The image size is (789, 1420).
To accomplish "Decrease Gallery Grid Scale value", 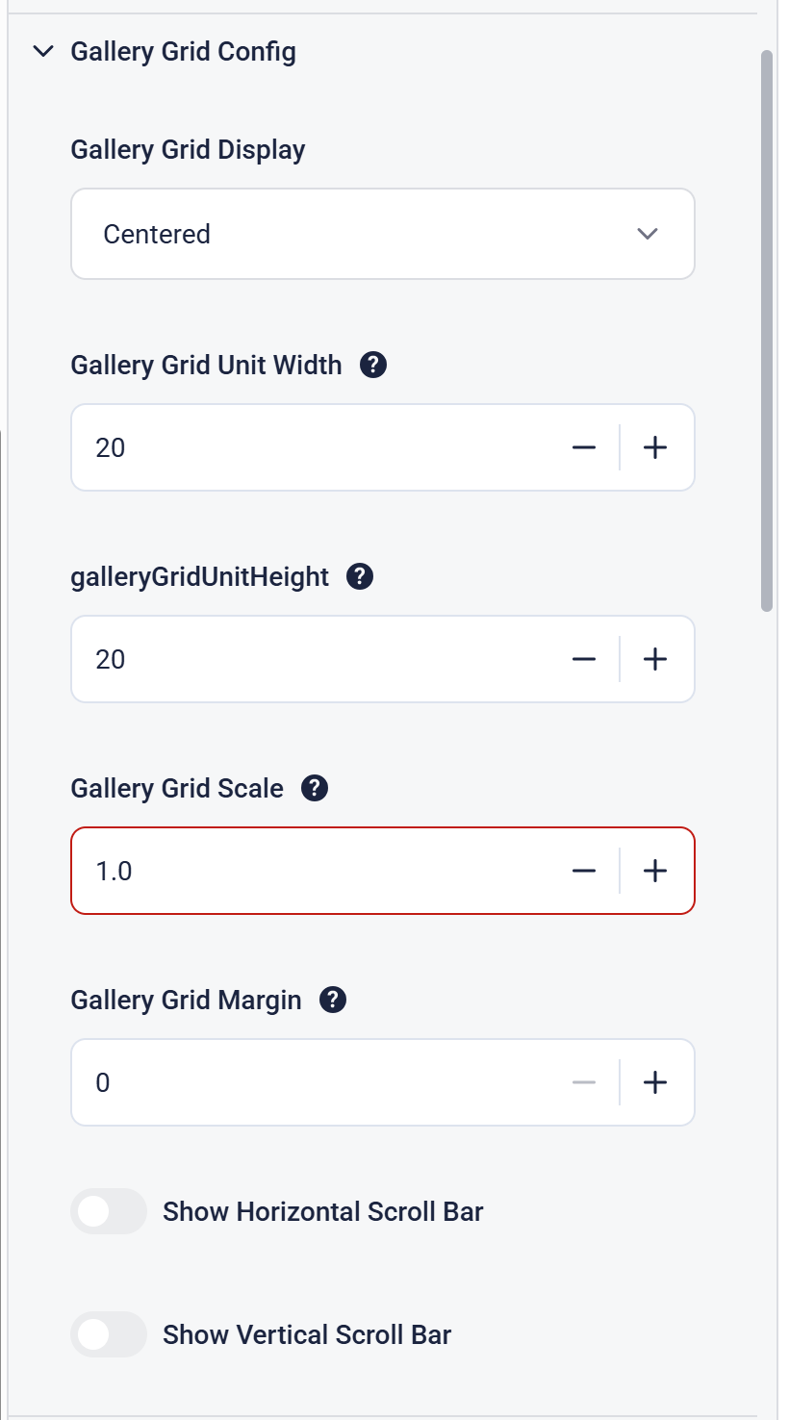I will tap(584, 871).
